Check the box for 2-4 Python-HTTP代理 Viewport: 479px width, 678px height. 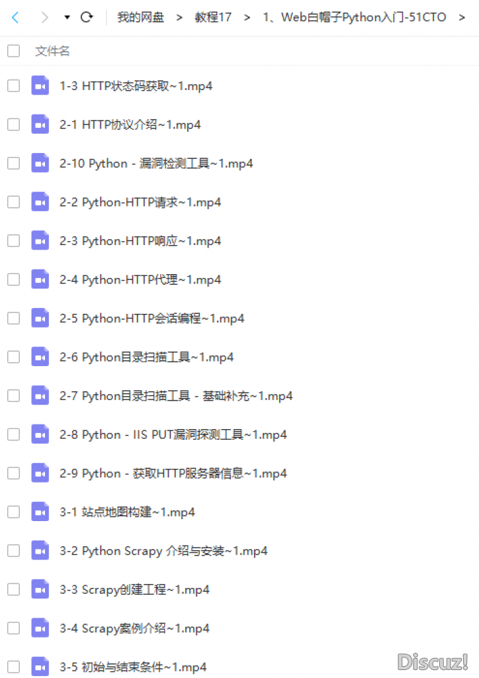point(13,279)
